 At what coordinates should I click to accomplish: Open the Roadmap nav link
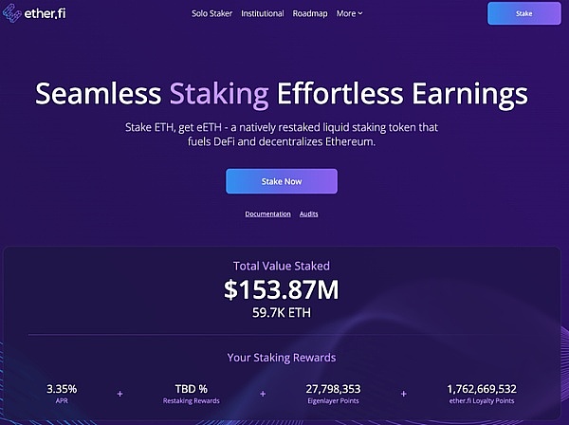tap(310, 14)
